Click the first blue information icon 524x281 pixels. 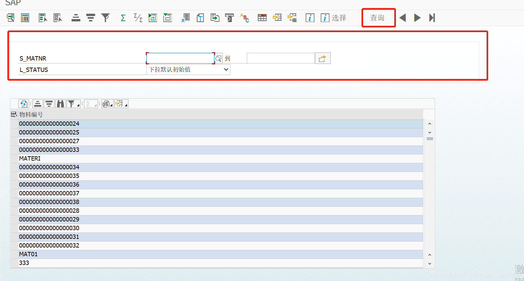click(x=310, y=18)
